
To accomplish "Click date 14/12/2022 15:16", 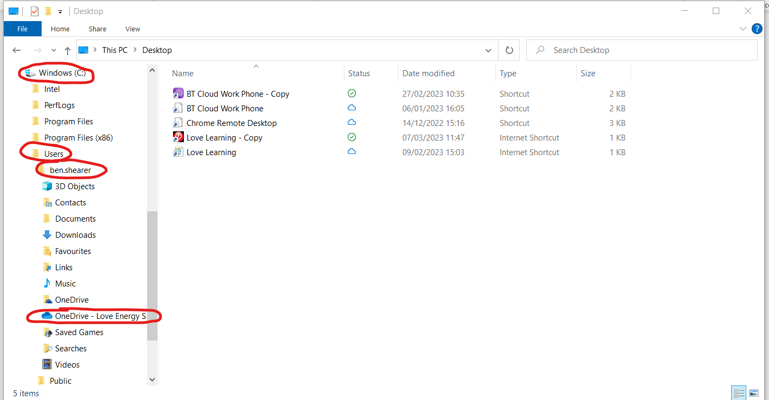I will (433, 123).
